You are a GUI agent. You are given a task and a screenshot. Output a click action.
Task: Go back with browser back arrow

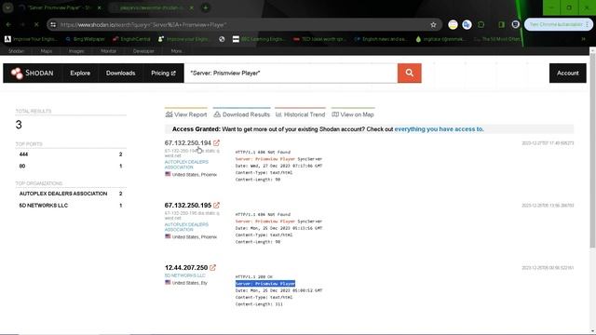coord(8,25)
